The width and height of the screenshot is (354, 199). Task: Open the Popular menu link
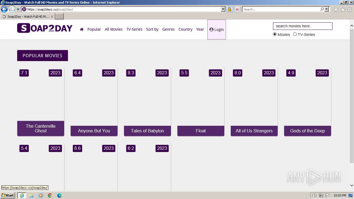(94, 29)
